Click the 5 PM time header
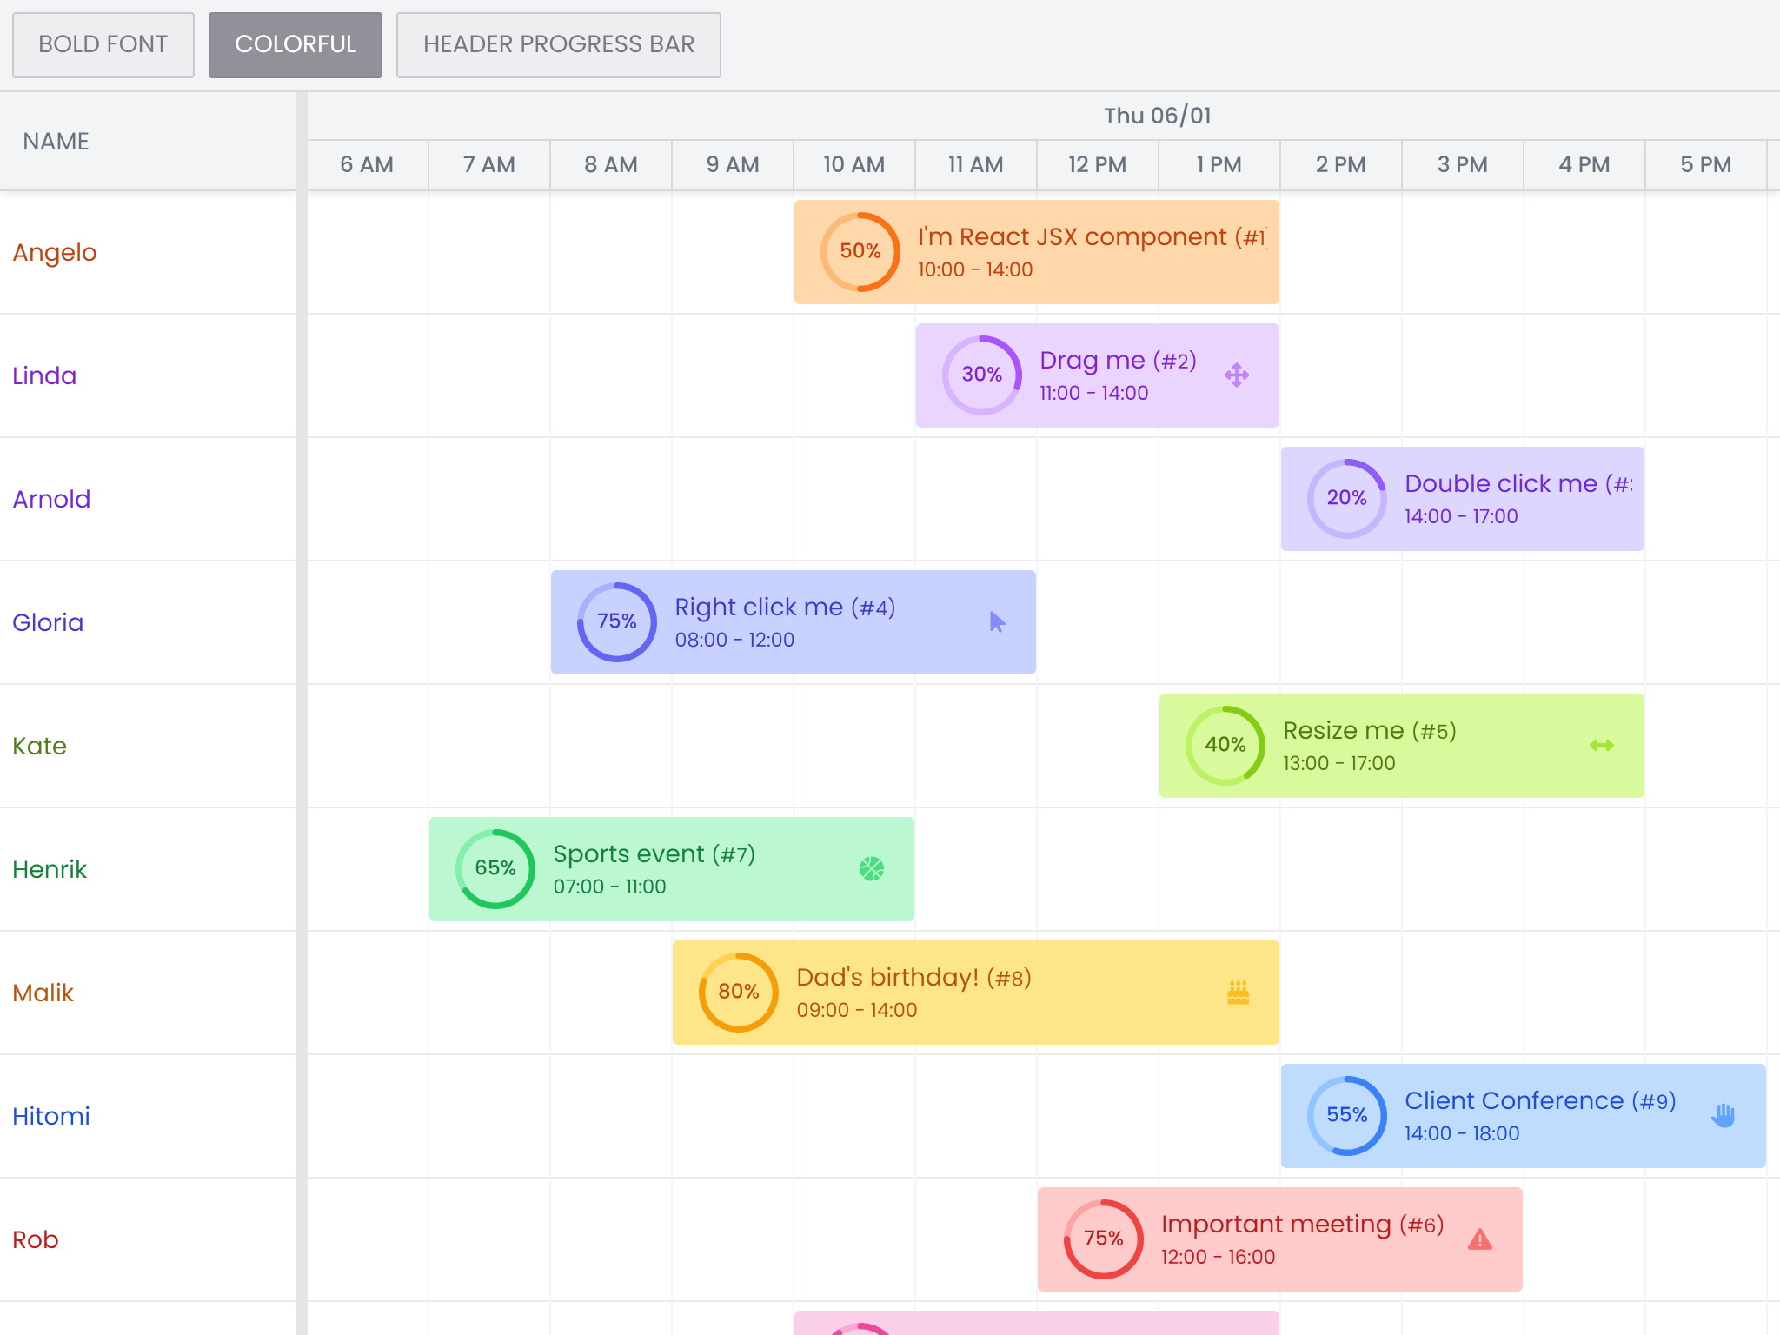Image resolution: width=1780 pixels, height=1335 pixels. click(1706, 165)
